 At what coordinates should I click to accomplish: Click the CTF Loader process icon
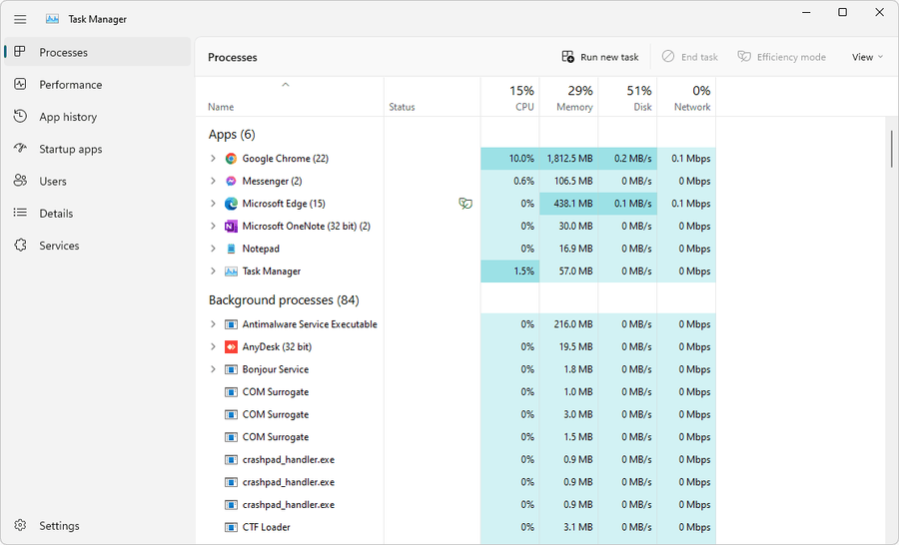(x=231, y=527)
